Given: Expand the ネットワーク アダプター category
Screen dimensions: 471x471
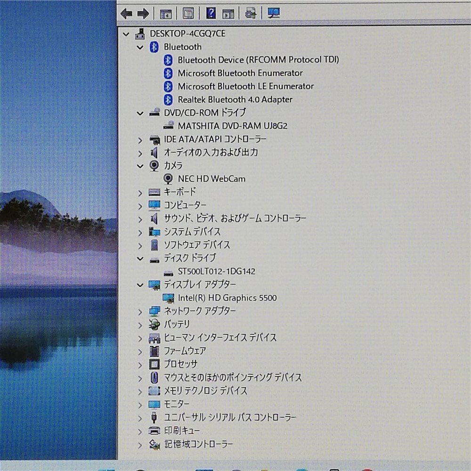Looking at the screenshot, I should tap(140, 312).
